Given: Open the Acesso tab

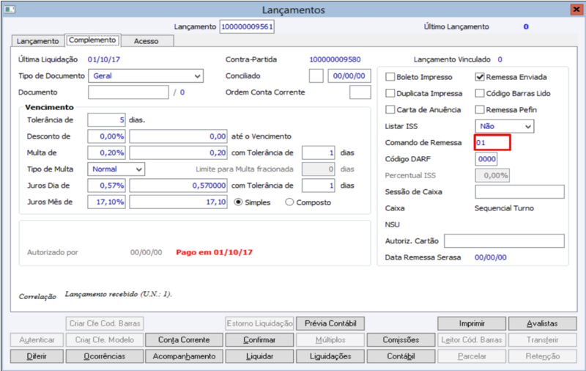Looking at the screenshot, I should click(146, 41).
